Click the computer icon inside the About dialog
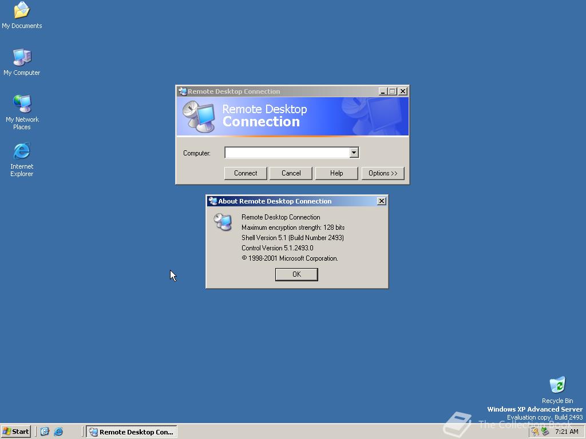This screenshot has height=439, width=586. 223,222
